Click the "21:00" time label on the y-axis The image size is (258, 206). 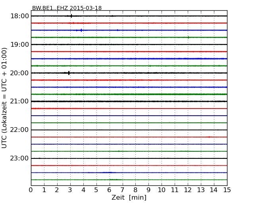[19, 101]
